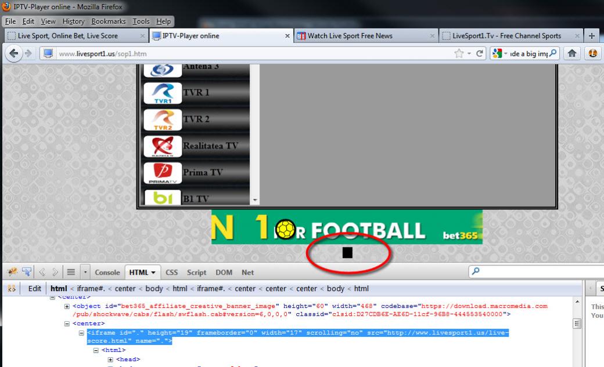604x367 pixels.
Task: Open a new tab with the plus button
Action: coord(592,36)
